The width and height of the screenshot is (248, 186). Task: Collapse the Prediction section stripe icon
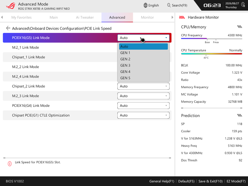[240, 115]
